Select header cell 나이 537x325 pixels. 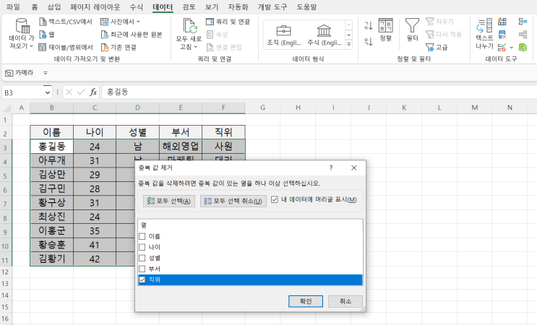click(x=95, y=132)
